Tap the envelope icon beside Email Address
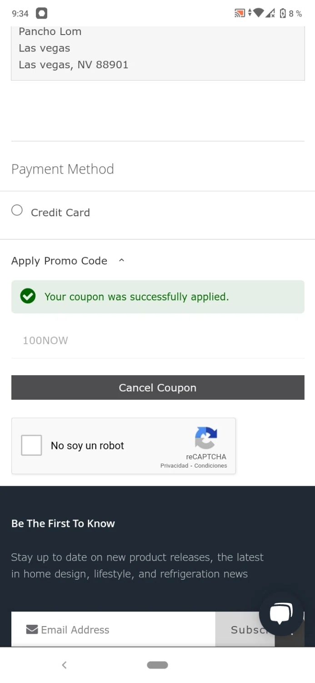 (32, 629)
